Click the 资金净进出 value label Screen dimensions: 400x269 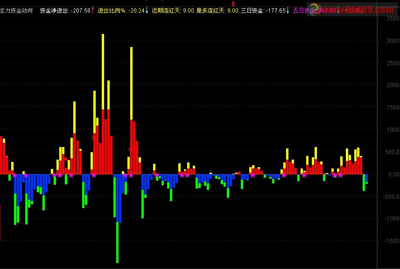coord(65,10)
